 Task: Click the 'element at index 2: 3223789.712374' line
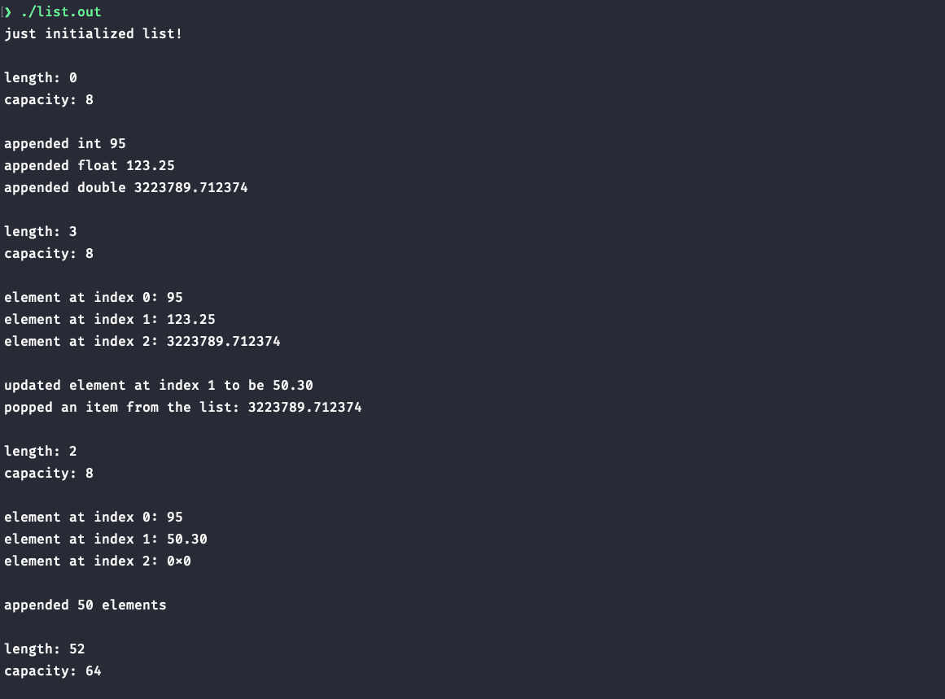tap(142, 342)
